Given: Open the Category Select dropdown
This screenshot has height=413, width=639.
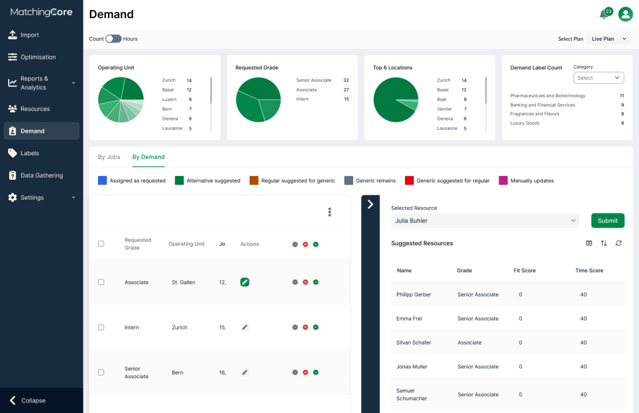Looking at the screenshot, I should coord(598,78).
